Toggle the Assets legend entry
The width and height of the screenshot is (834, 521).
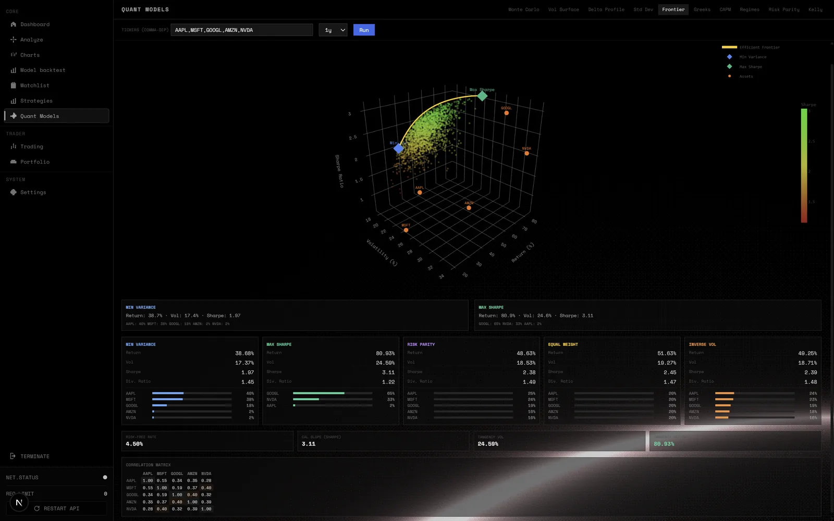(x=740, y=77)
